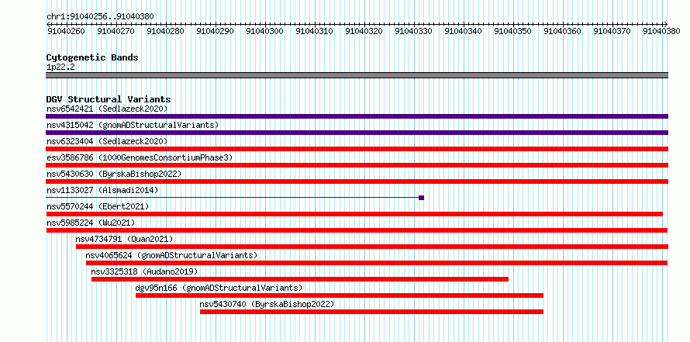
Task: Click the nsv6542421 (Sedlazeck2020) variant label
Action: [107, 109]
